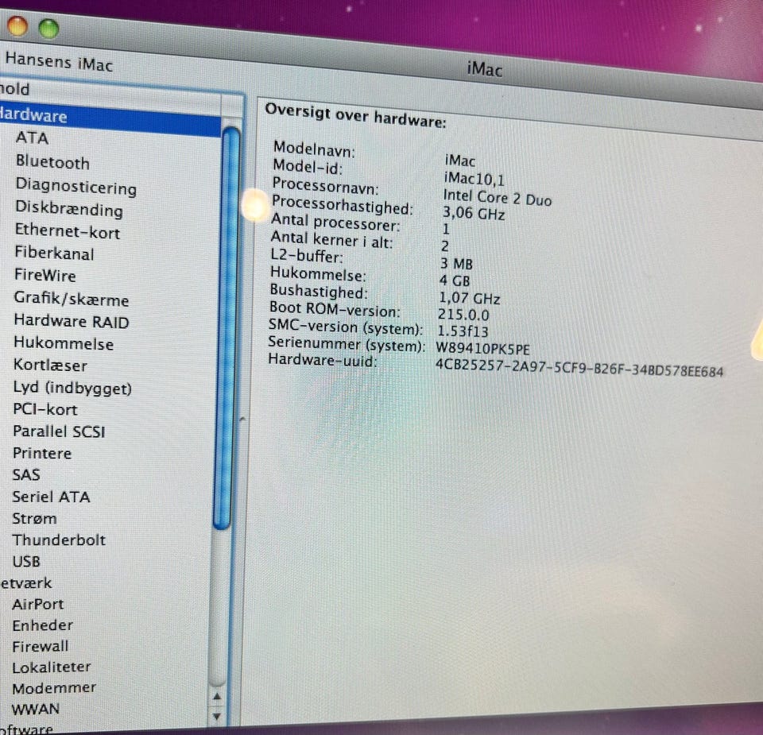
Task: Open PCI-kort information
Action: [x=45, y=409]
